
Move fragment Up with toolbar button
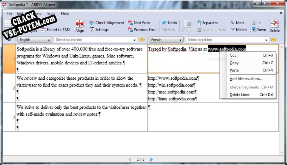(x=256, y=23)
